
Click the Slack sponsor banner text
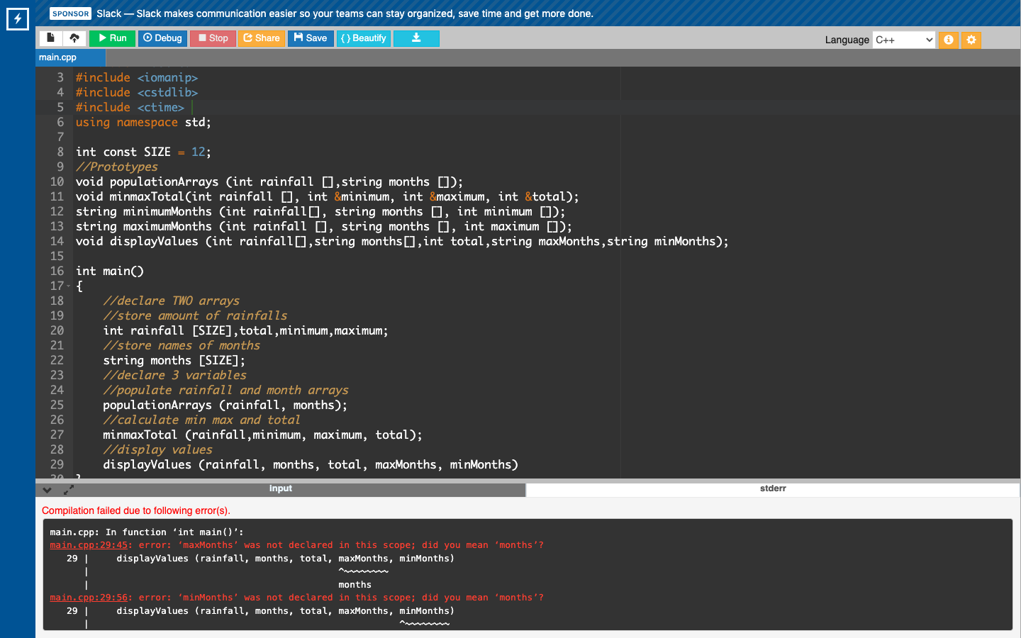pyautogui.click(x=345, y=13)
